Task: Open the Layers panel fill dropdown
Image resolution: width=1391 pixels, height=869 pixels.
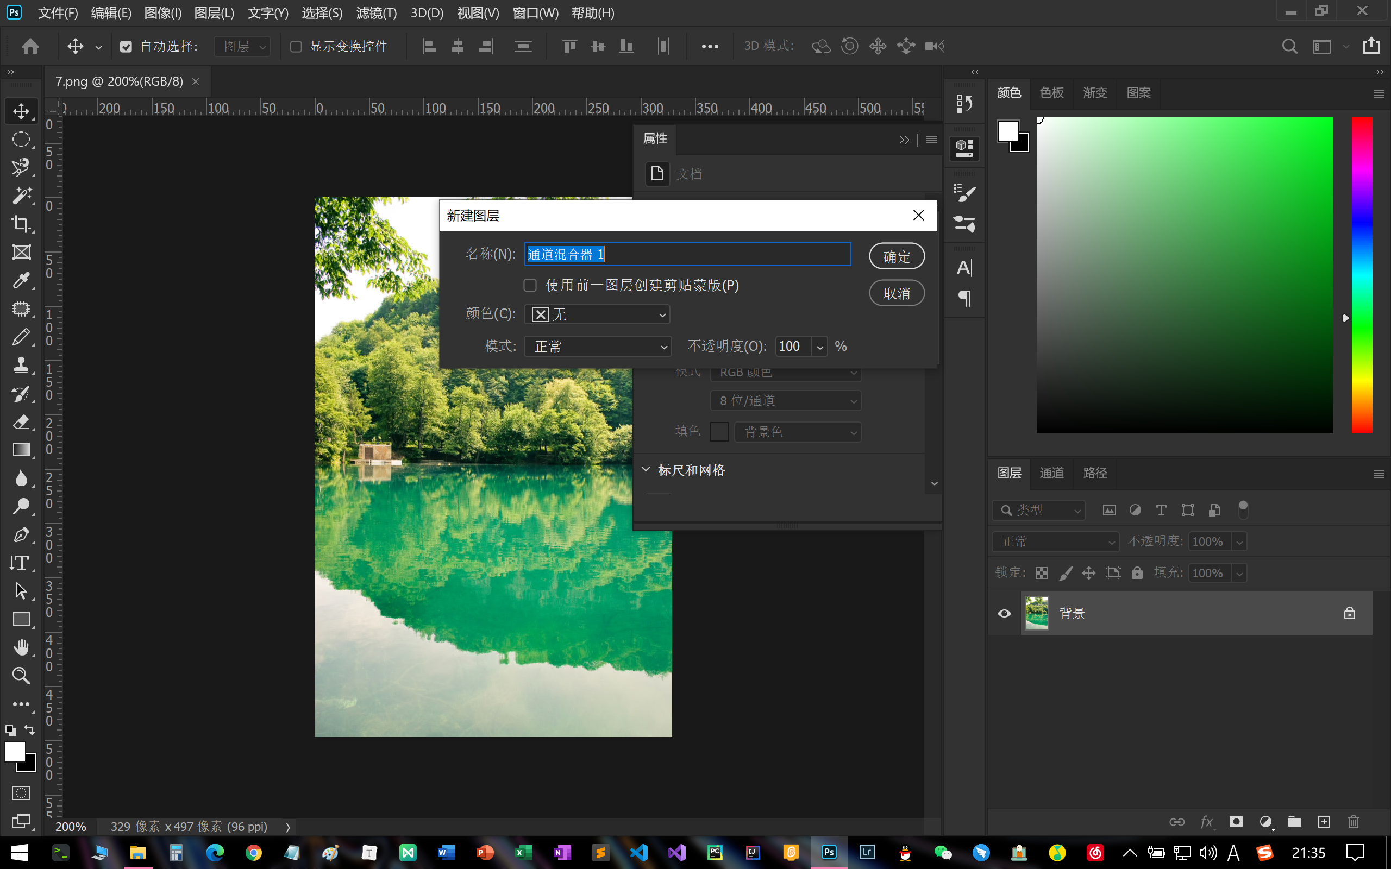Action: 1239,573
